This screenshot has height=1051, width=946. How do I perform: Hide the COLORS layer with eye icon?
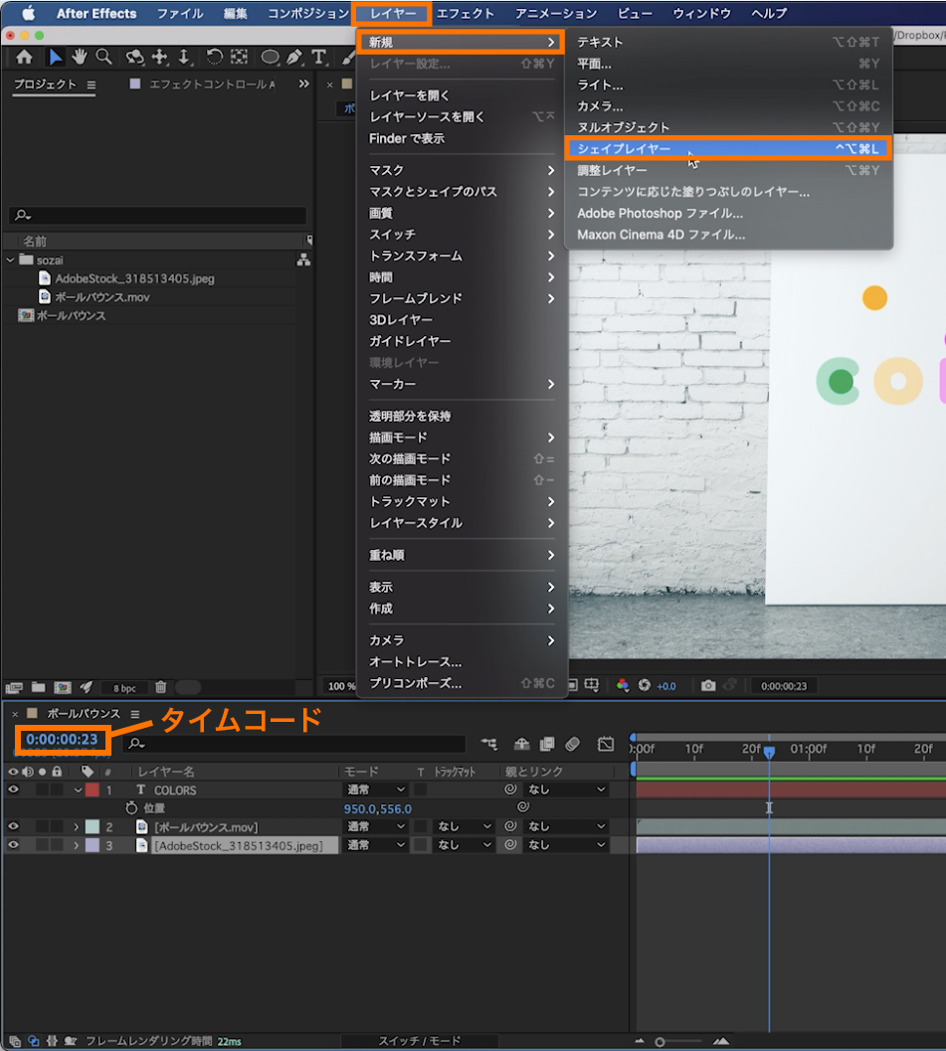click(x=13, y=789)
